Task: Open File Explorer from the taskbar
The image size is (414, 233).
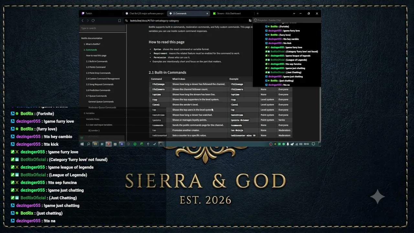Action: point(95,144)
